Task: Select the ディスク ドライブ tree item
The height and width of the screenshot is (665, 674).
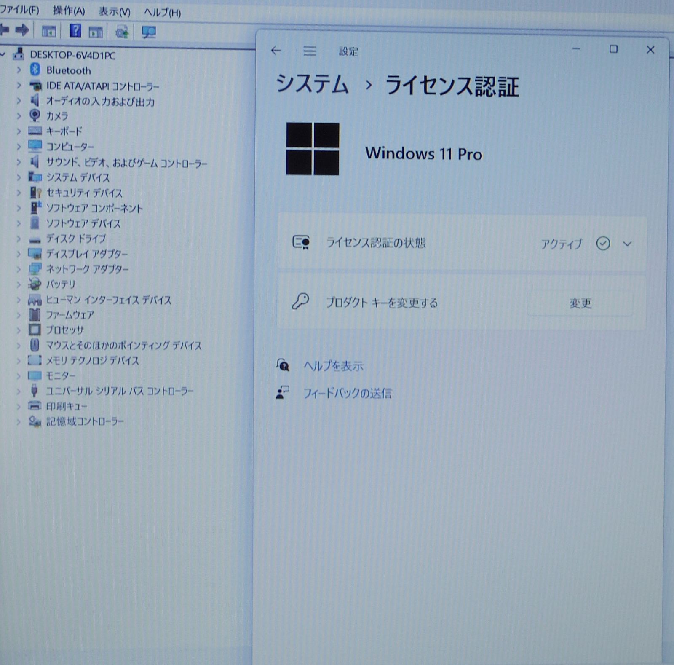Action: [76, 239]
